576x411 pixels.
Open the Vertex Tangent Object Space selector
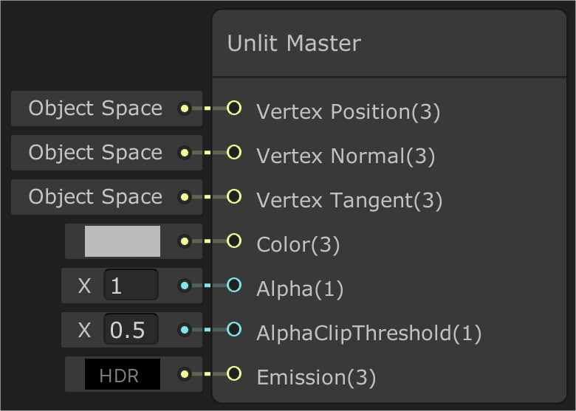pos(95,197)
